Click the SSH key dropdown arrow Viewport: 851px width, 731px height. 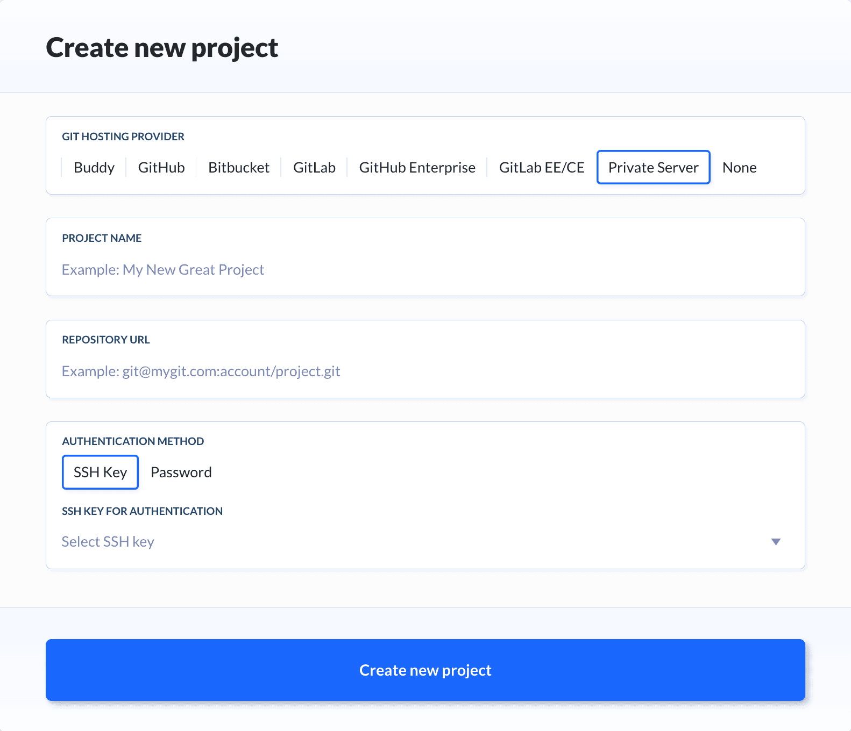point(776,542)
